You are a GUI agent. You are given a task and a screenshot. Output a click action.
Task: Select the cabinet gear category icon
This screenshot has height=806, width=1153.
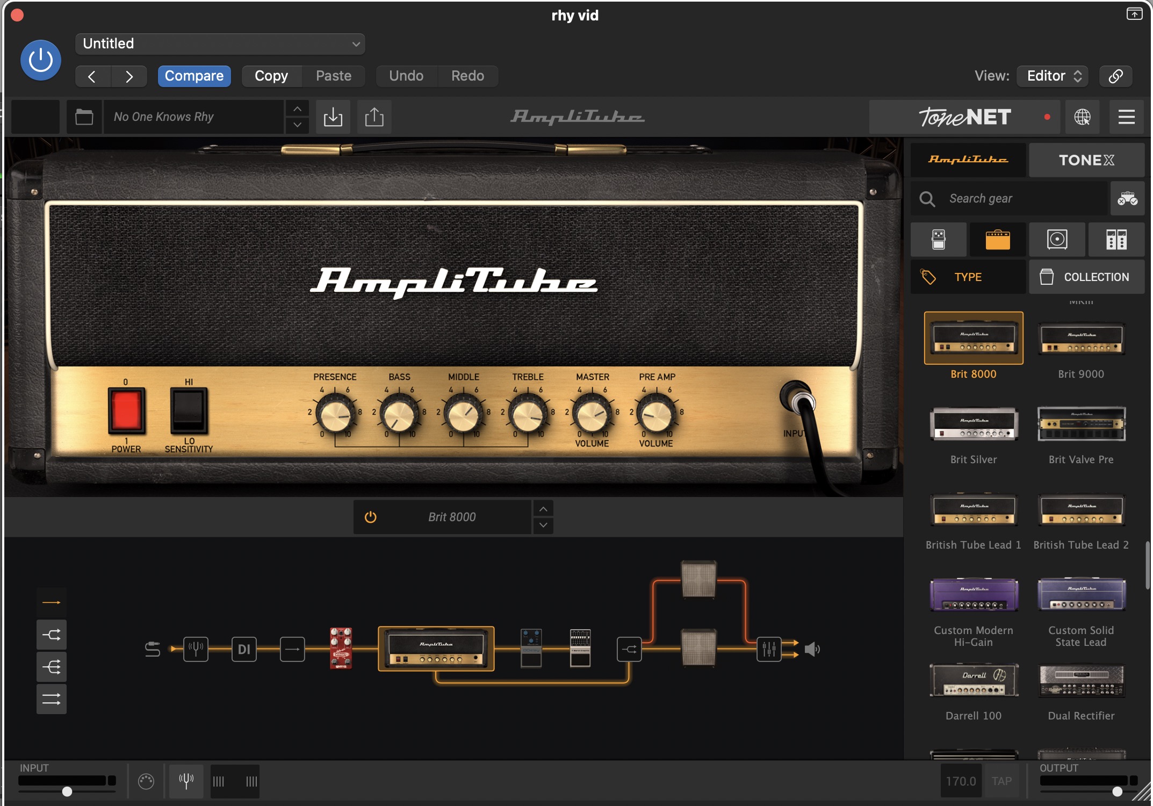(x=1056, y=239)
